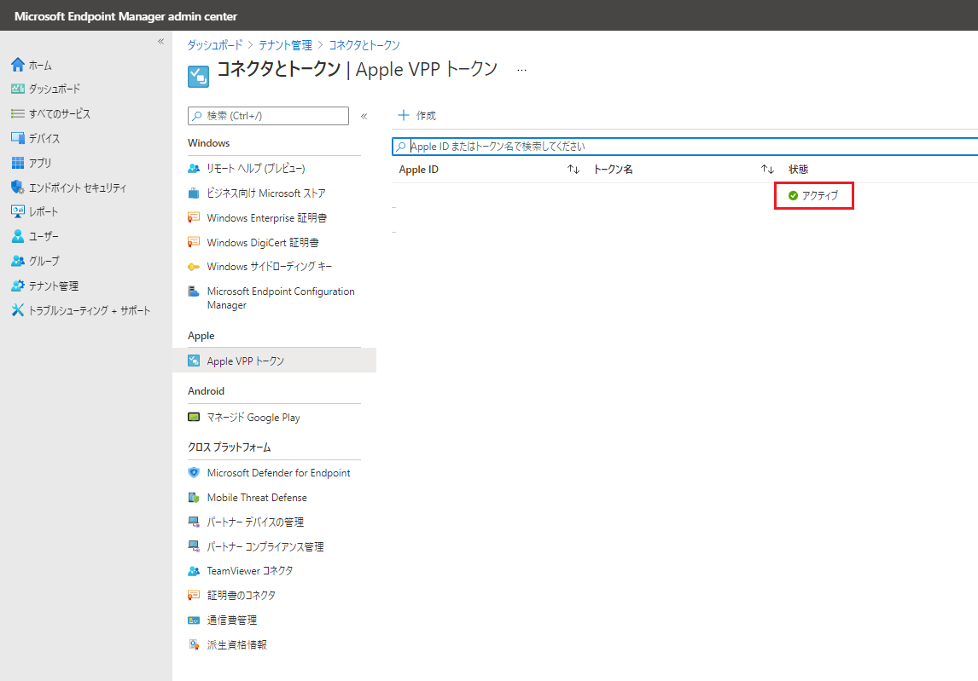The width and height of the screenshot is (978, 681).
Task: Open コネクタとトークン breadcrumb link
Action: 364,45
